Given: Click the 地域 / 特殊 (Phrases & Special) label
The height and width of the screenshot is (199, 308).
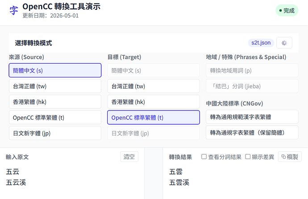Looking at the screenshot, I should click(246, 57).
